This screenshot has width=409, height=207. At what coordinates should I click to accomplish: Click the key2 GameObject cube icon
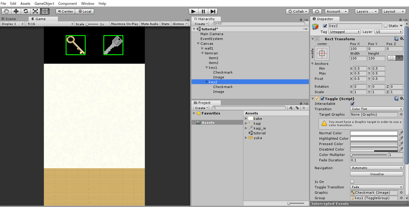tap(315, 27)
